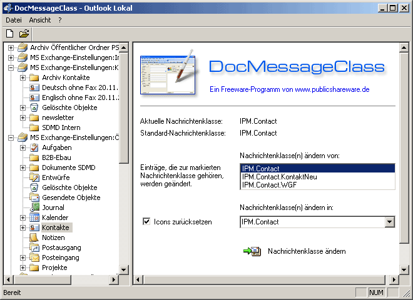Click the newsletter folder icon
Image resolution: width=413 pixels, height=300 pixels.
point(34,117)
